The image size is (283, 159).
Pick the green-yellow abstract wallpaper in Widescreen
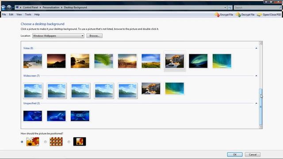175,88
